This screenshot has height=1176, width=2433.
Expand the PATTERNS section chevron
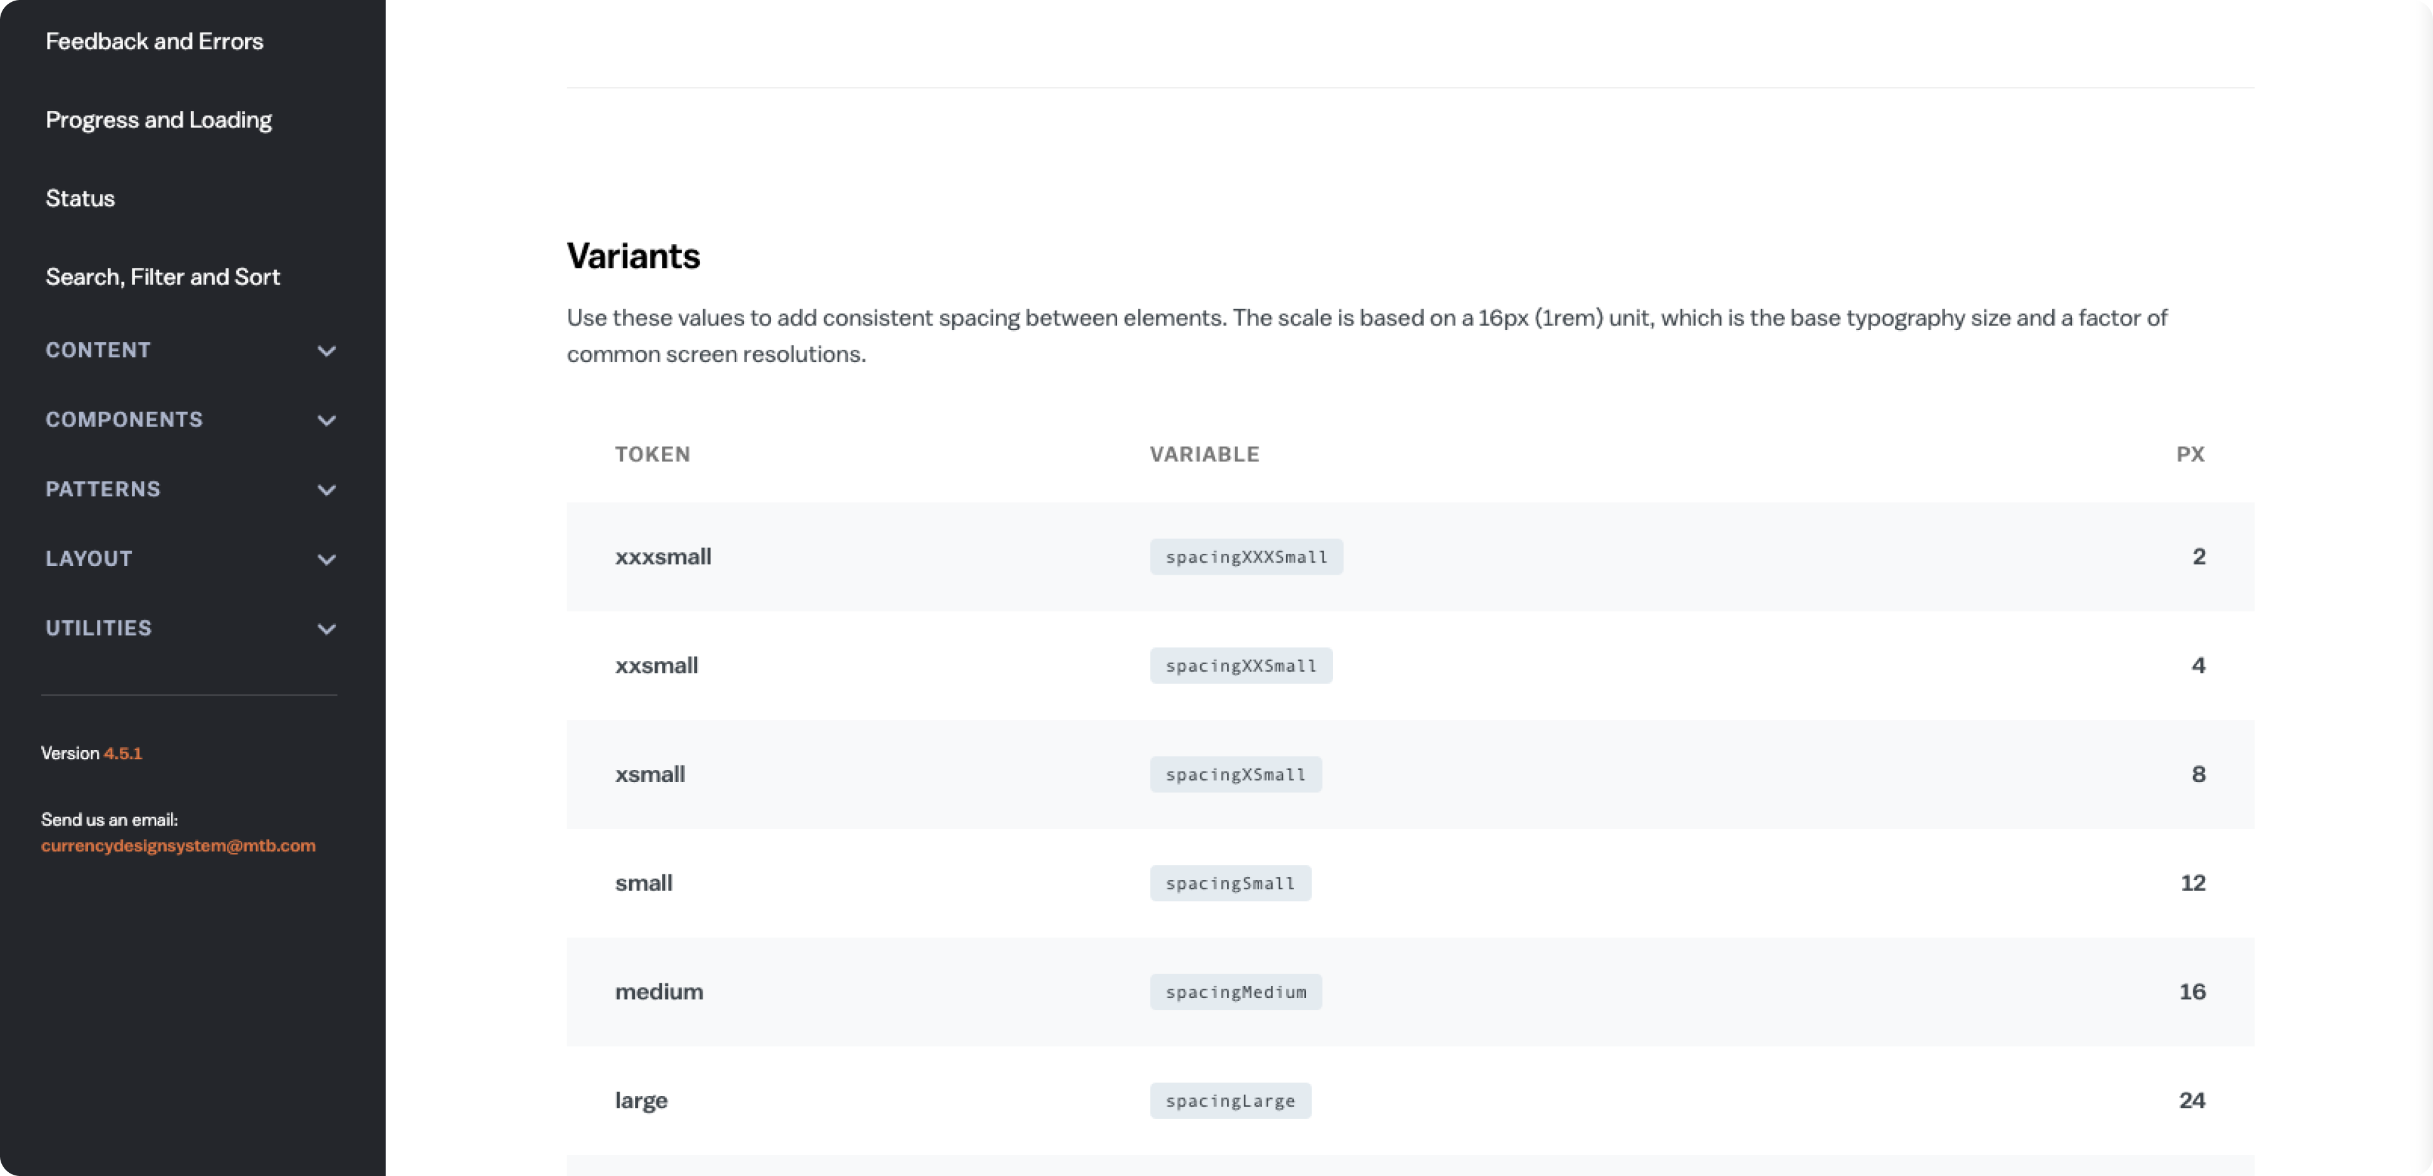(x=326, y=490)
